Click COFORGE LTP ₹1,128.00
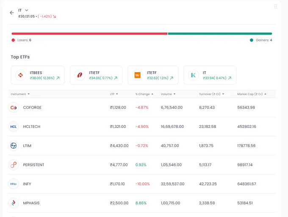Image resolution: width=288 pixels, height=217 pixels. [x=118, y=108]
